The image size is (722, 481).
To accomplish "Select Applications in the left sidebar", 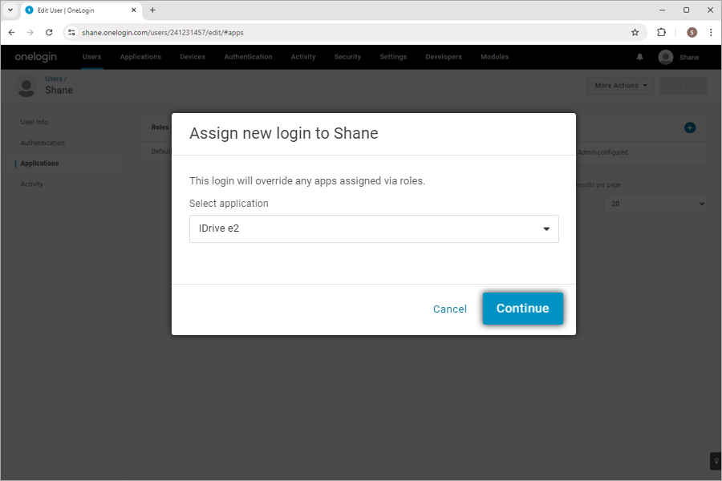I will (39, 164).
